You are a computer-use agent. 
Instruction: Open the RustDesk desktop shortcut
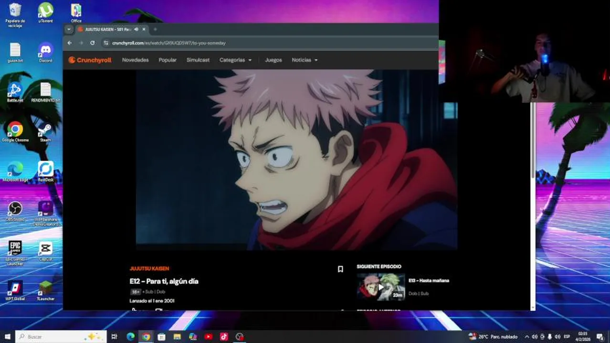pyautogui.click(x=46, y=172)
